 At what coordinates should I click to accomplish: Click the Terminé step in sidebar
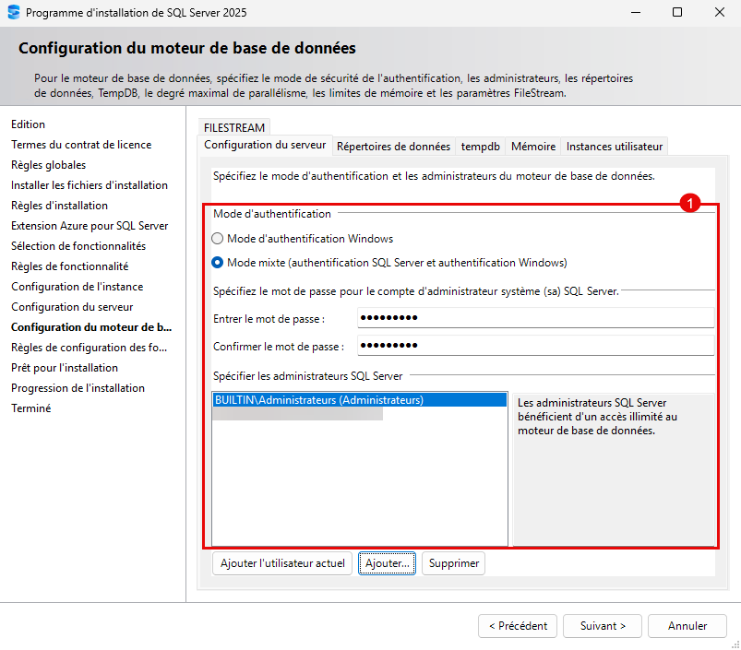pos(31,408)
